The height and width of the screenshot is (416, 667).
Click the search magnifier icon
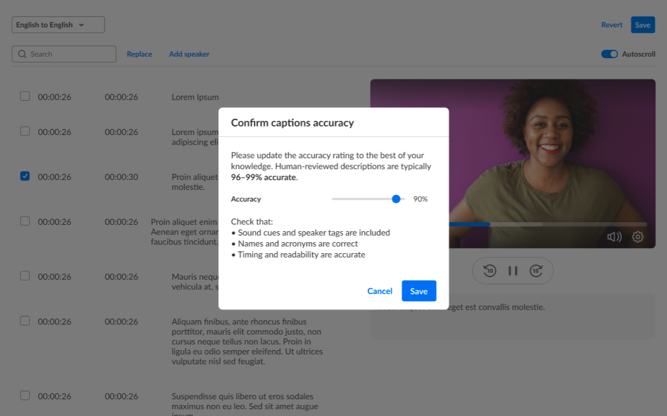22,54
